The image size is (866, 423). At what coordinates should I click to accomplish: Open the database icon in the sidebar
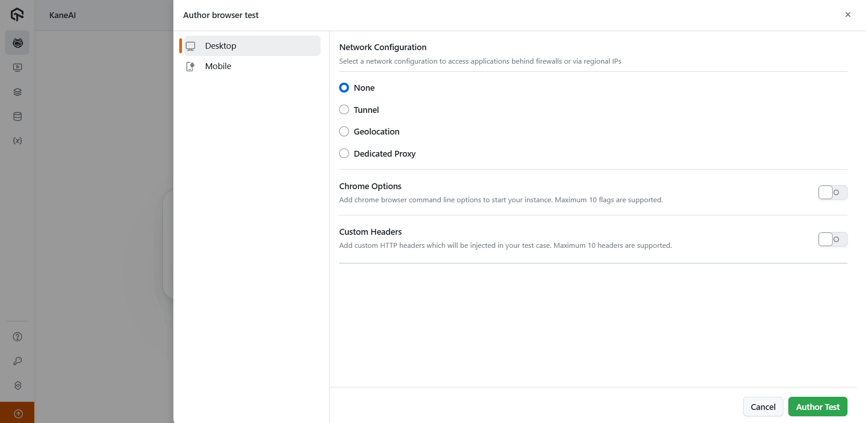(x=17, y=116)
